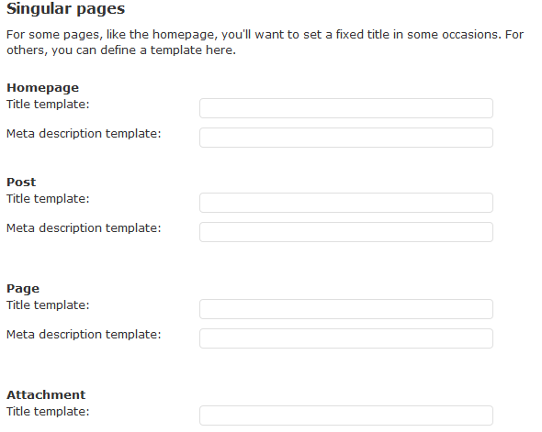The width and height of the screenshot is (542, 432).
Task: Click Meta description template label under Homepage
Action: click(x=84, y=134)
